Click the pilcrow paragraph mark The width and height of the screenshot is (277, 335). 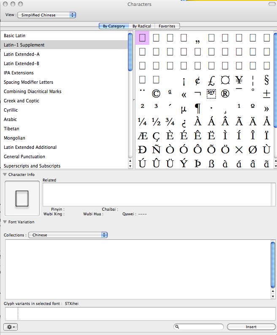point(197,108)
